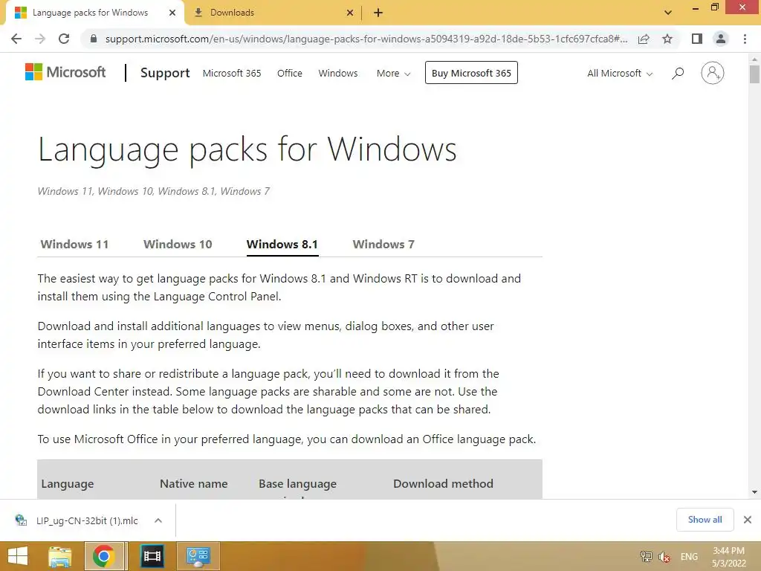Expand the All Microsoft dropdown
Viewport: 761px width, 571px height.
tap(620, 74)
